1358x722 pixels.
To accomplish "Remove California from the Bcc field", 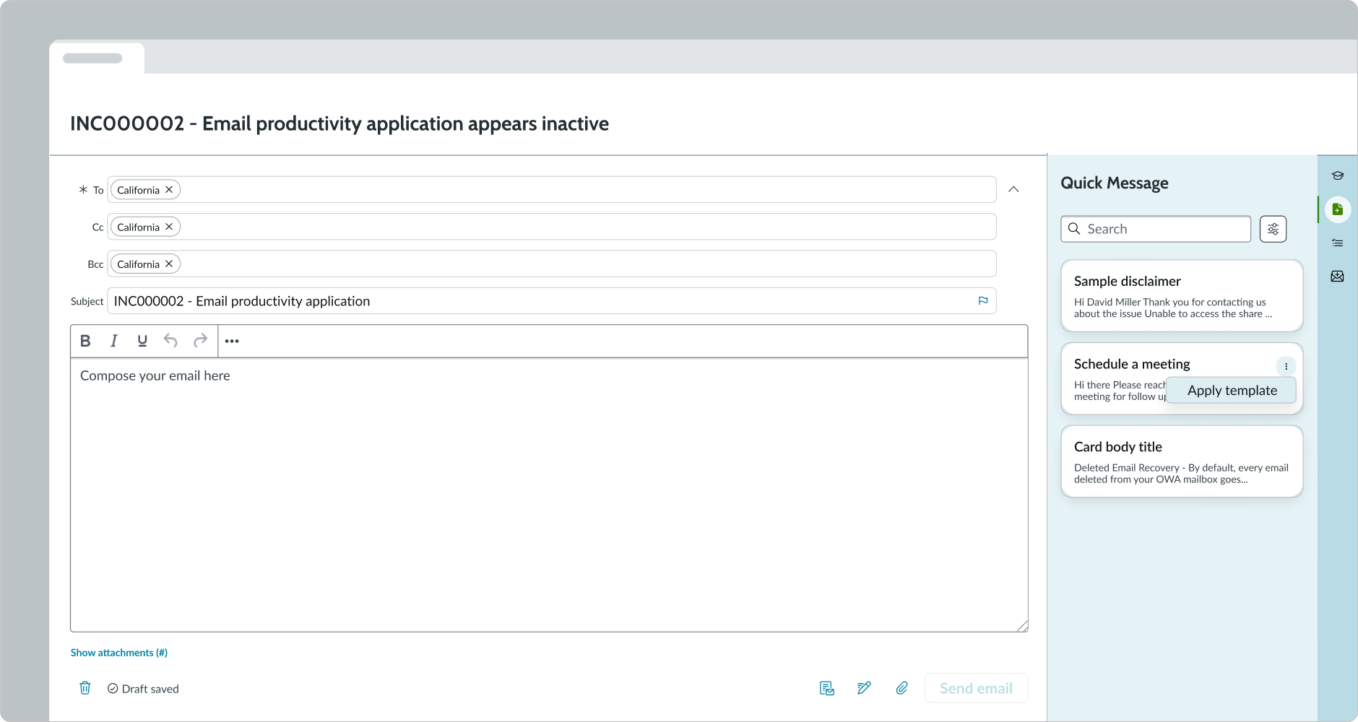I will point(169,264).
